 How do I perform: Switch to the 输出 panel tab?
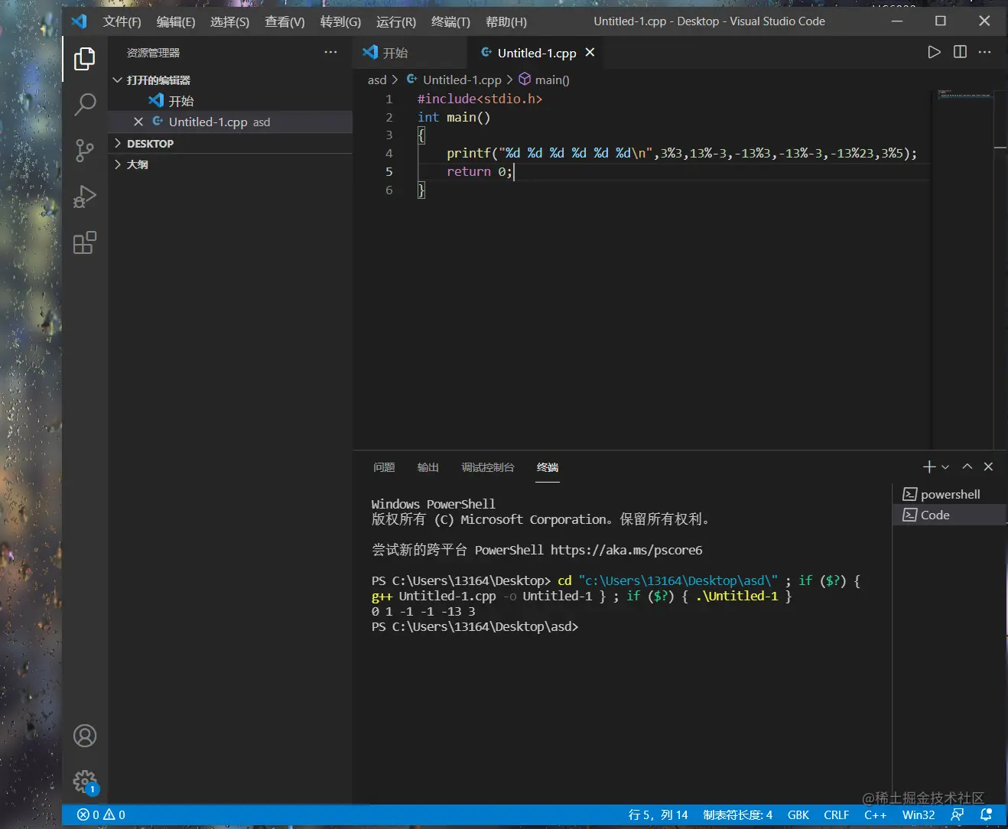428,467
